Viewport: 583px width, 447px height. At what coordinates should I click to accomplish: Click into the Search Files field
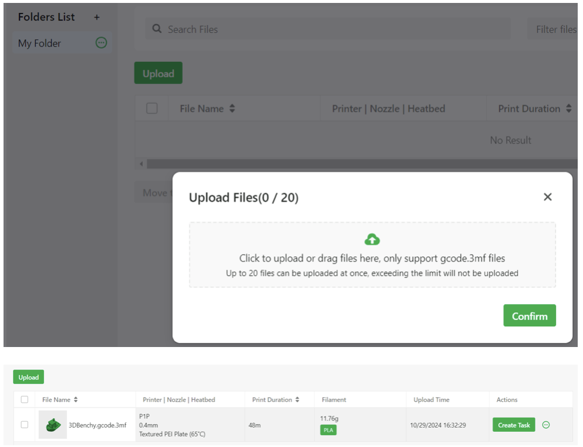click(335, 29)
